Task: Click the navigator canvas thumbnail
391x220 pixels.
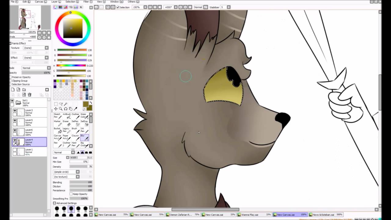Action: pyautogui.click(x=30, y=18)
